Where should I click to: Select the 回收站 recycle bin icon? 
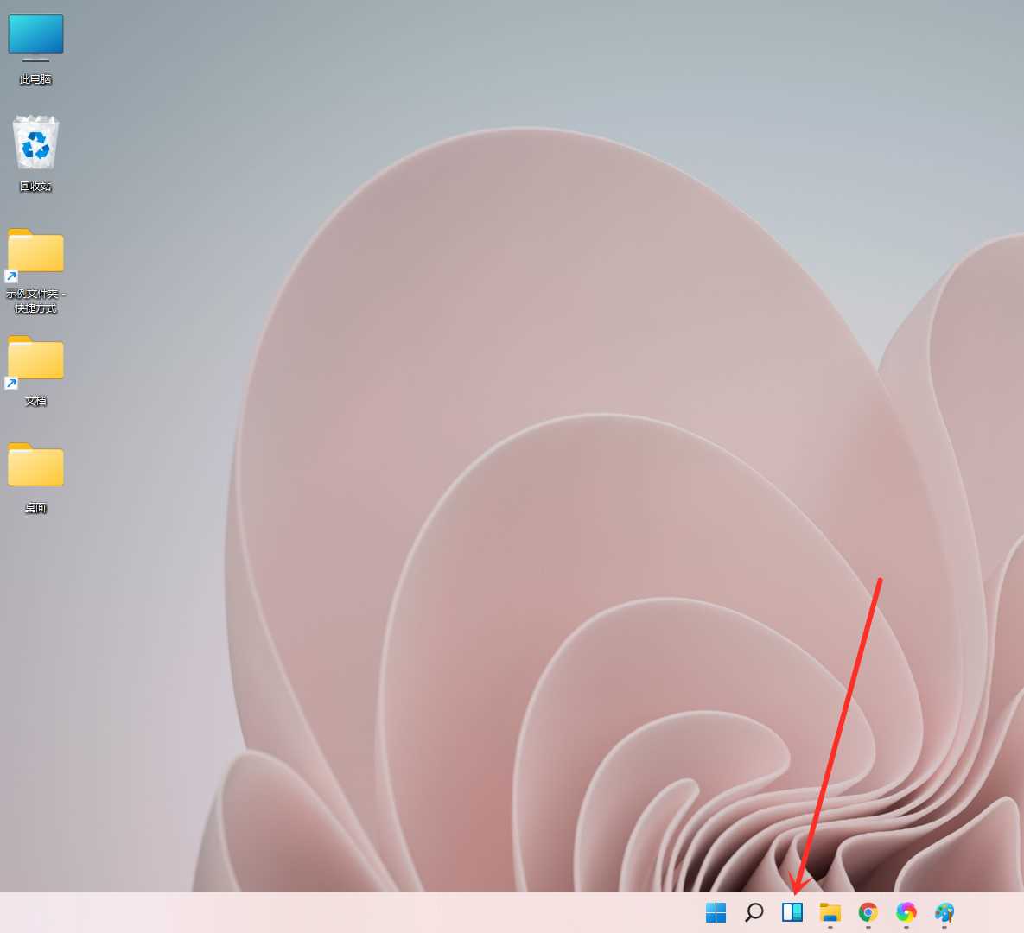[35, 154]
